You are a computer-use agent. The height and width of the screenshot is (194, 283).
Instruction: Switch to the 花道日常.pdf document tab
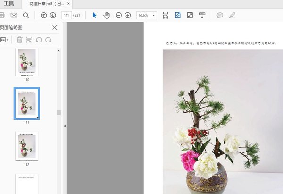tap(47, 4)
